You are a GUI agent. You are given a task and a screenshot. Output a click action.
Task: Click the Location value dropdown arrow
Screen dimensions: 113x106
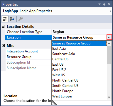(x=109, y=37)
